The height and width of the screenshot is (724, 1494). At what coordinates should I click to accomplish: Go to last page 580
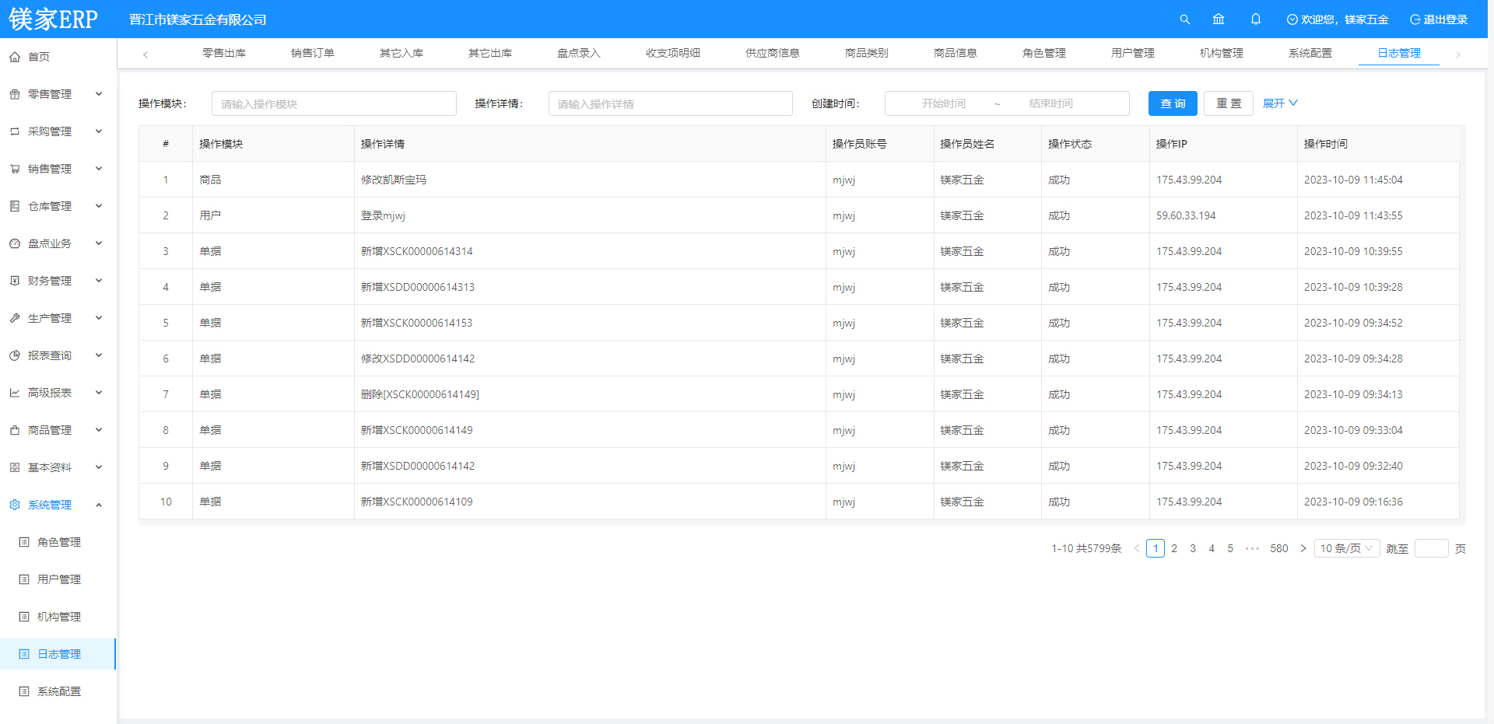[1279, 548]
